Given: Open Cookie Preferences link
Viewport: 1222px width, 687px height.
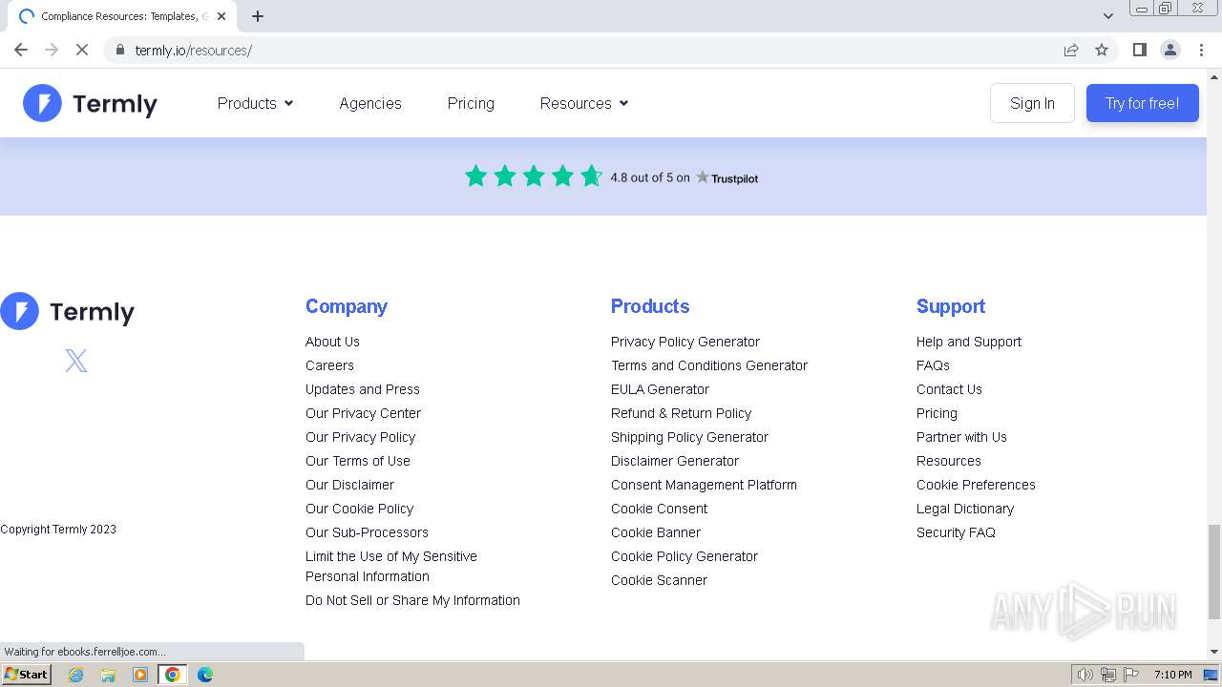Looking at the screenshot, I should 976,485.
